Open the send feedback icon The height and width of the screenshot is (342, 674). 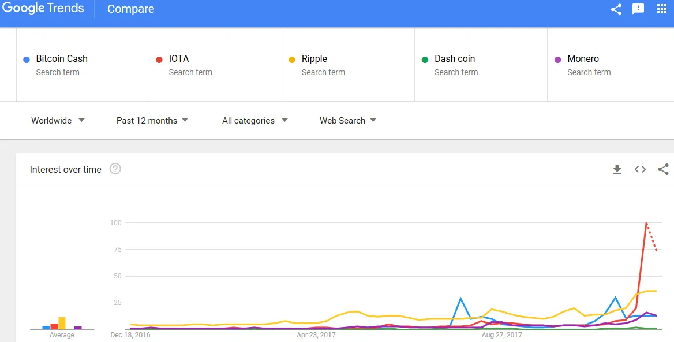click(638, 9)
